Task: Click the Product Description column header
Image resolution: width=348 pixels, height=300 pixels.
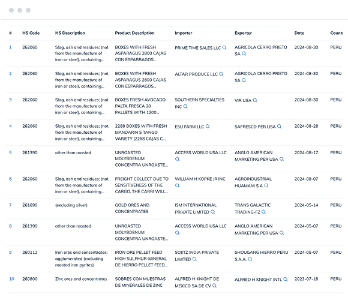Action: 134,33
